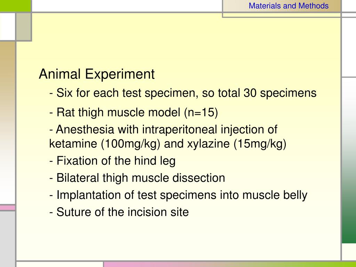Viewport: 356px width, 267px height.
Task: Click the Animal Experiment heading
Action: point(97,74)
